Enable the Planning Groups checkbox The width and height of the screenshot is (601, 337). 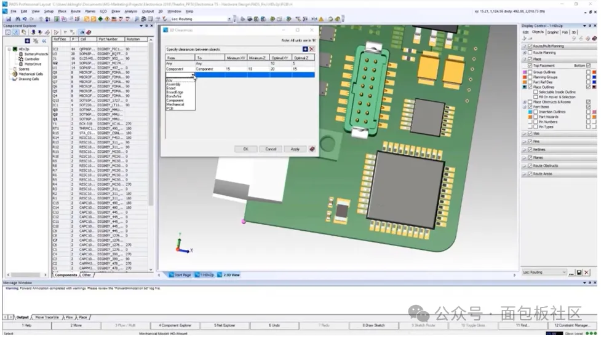coord(530,77)
